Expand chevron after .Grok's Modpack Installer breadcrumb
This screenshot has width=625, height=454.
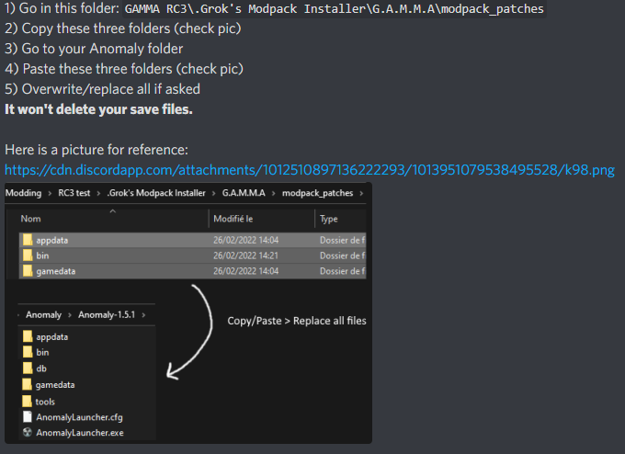(214, 193)
